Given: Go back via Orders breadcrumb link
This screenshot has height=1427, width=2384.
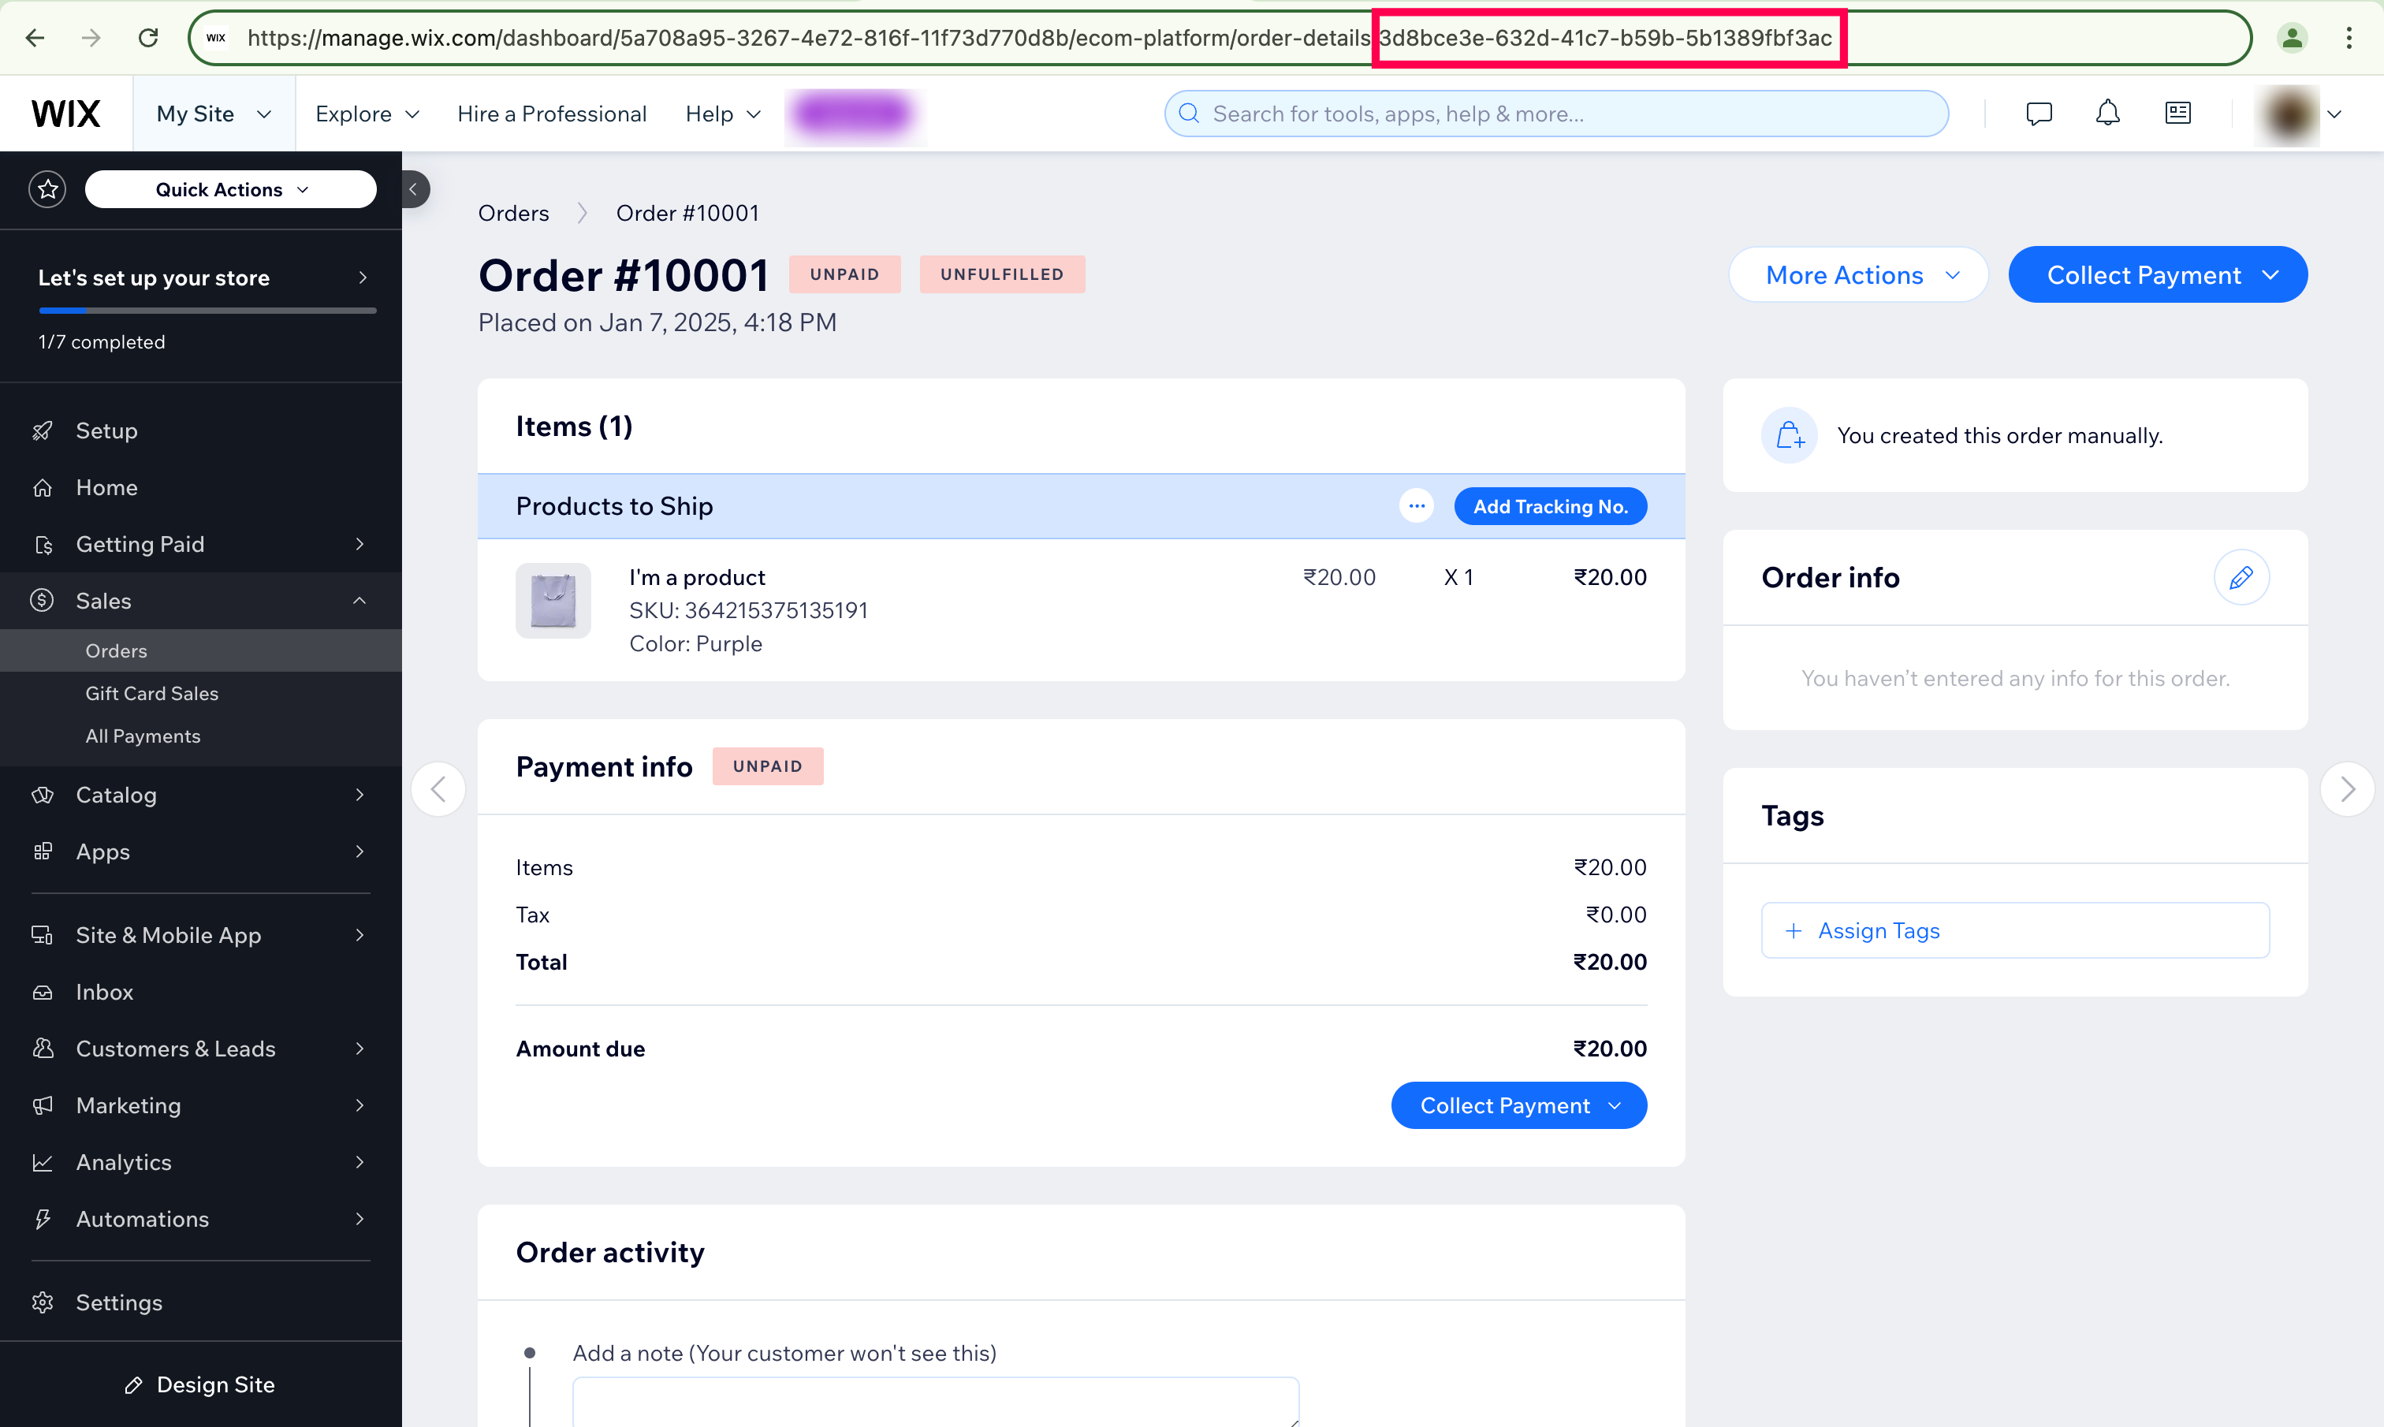Looking at the screenshot, I should tap(513, 213).
